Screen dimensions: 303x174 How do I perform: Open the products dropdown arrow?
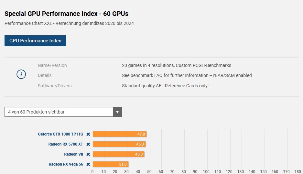[117, 112]
